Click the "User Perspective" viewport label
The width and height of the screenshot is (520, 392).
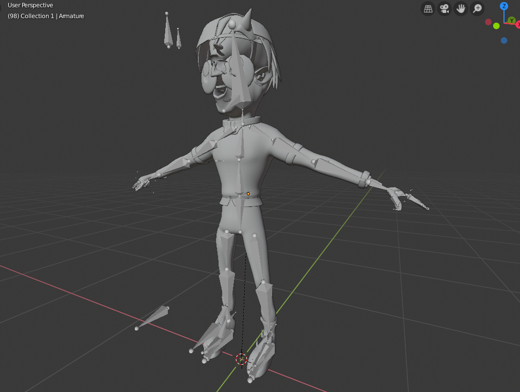click(x=30, y=5)
